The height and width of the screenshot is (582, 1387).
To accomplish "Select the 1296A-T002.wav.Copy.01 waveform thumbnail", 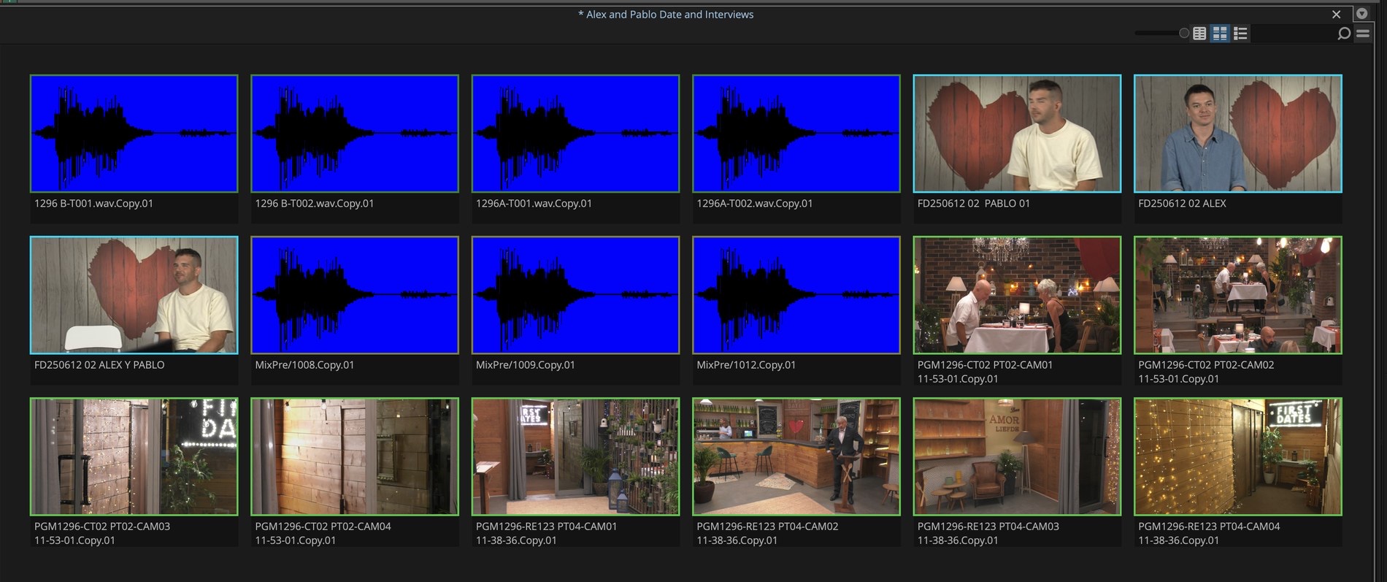I will point(796,134).
